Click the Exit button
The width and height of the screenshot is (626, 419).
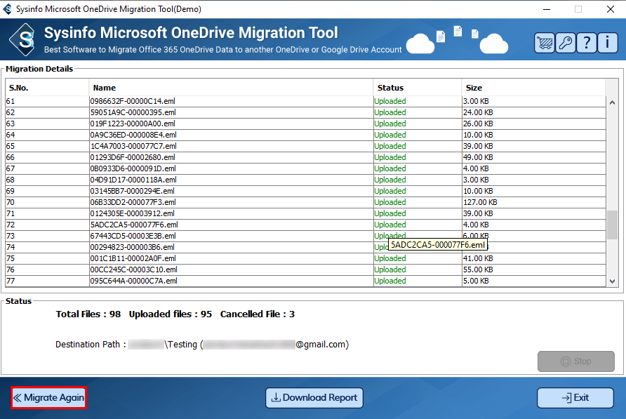click(x=575, y=398)
